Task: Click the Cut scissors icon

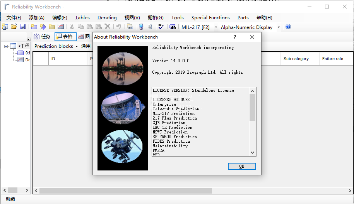Action: tap(72, 27)
